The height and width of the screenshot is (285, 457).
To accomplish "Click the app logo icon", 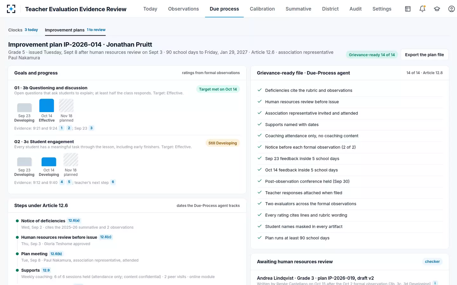I will coord(11,9).
